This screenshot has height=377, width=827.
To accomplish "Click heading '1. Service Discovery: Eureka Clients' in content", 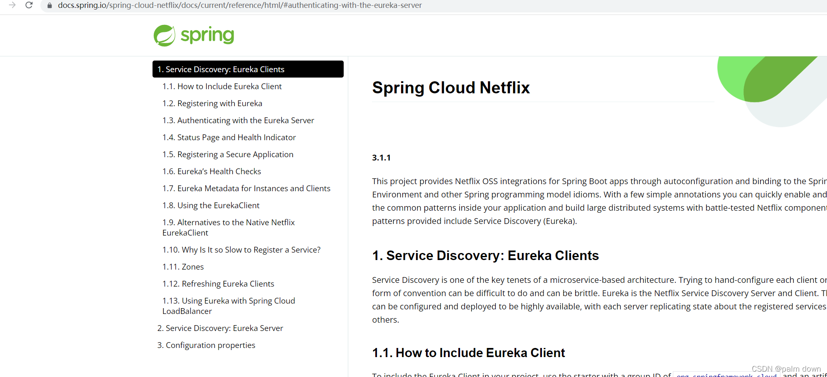I will [x=485, y=255].
